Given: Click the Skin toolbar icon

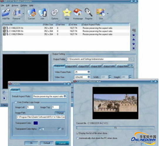Looking at the screenshot, I should click(101, 13).
